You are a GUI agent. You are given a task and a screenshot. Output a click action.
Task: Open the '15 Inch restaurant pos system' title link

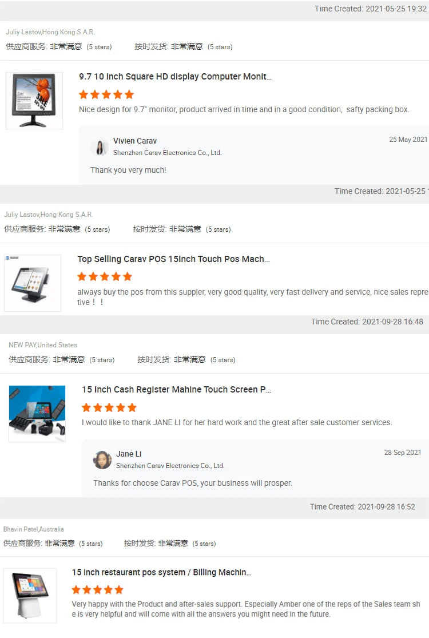(x=161, y=572)
